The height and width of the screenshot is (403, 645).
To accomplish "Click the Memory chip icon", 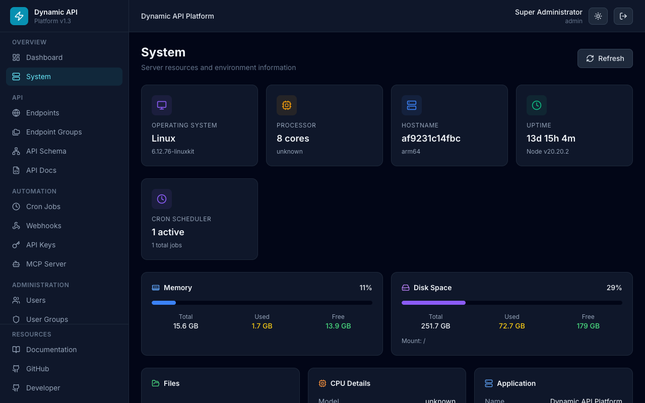I will [156, 288].
